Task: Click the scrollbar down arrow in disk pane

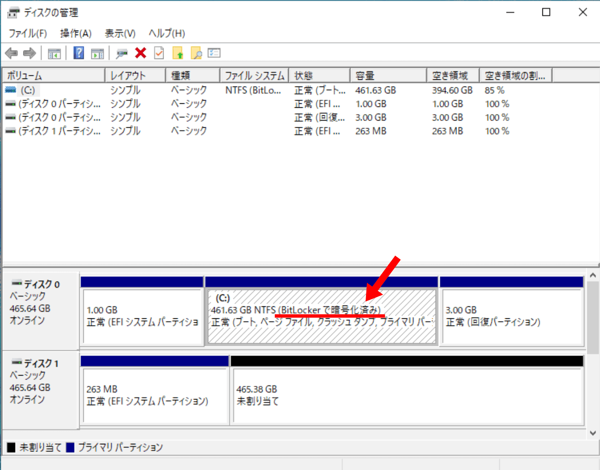Action: pyautogui.click(x=593, y=433)
